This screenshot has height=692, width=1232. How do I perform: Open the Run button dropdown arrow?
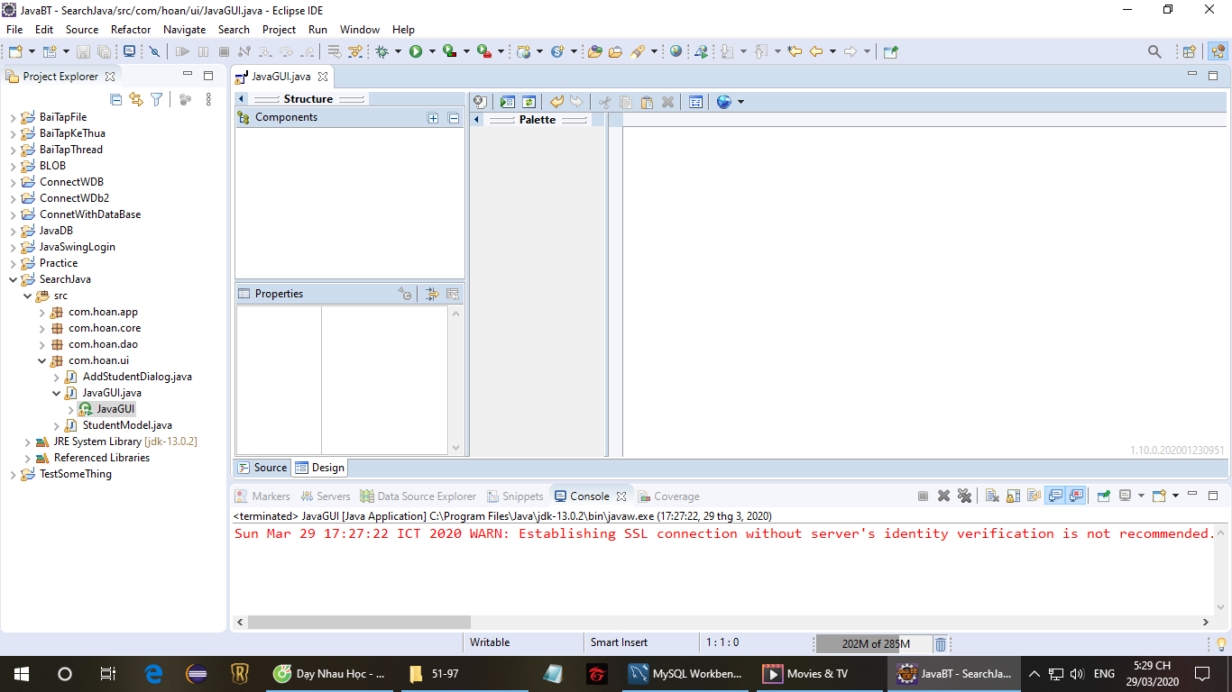click(432, 52)
